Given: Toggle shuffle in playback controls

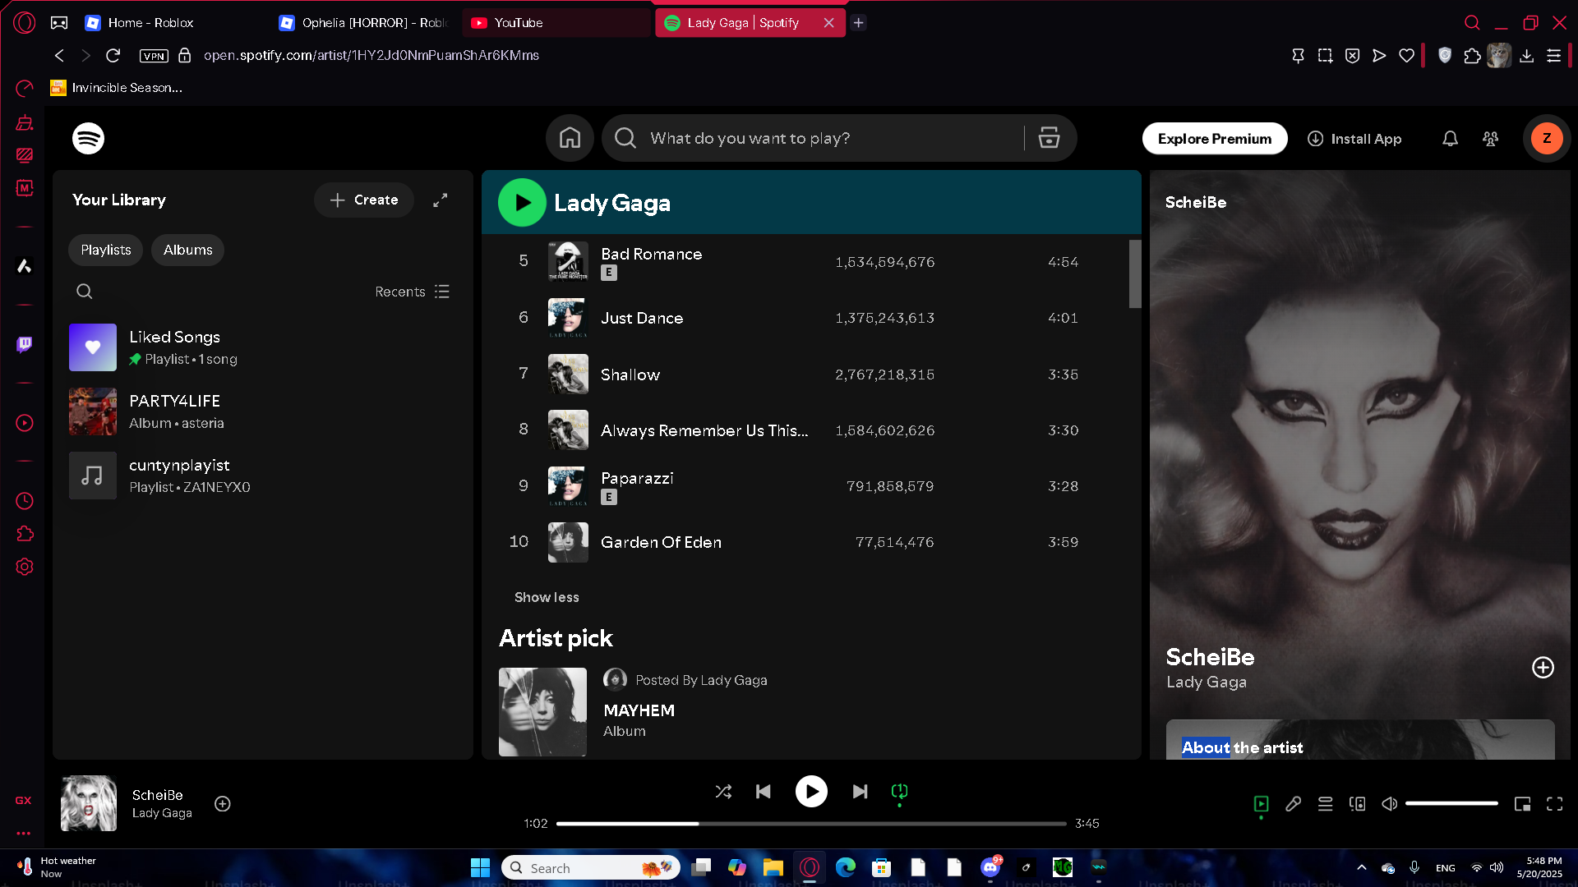Looking at the screenshot, I should tap(723, 792).
